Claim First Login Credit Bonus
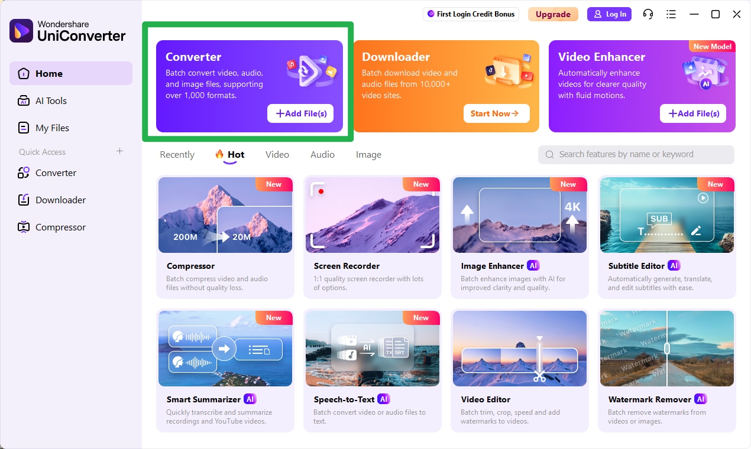 471,14
